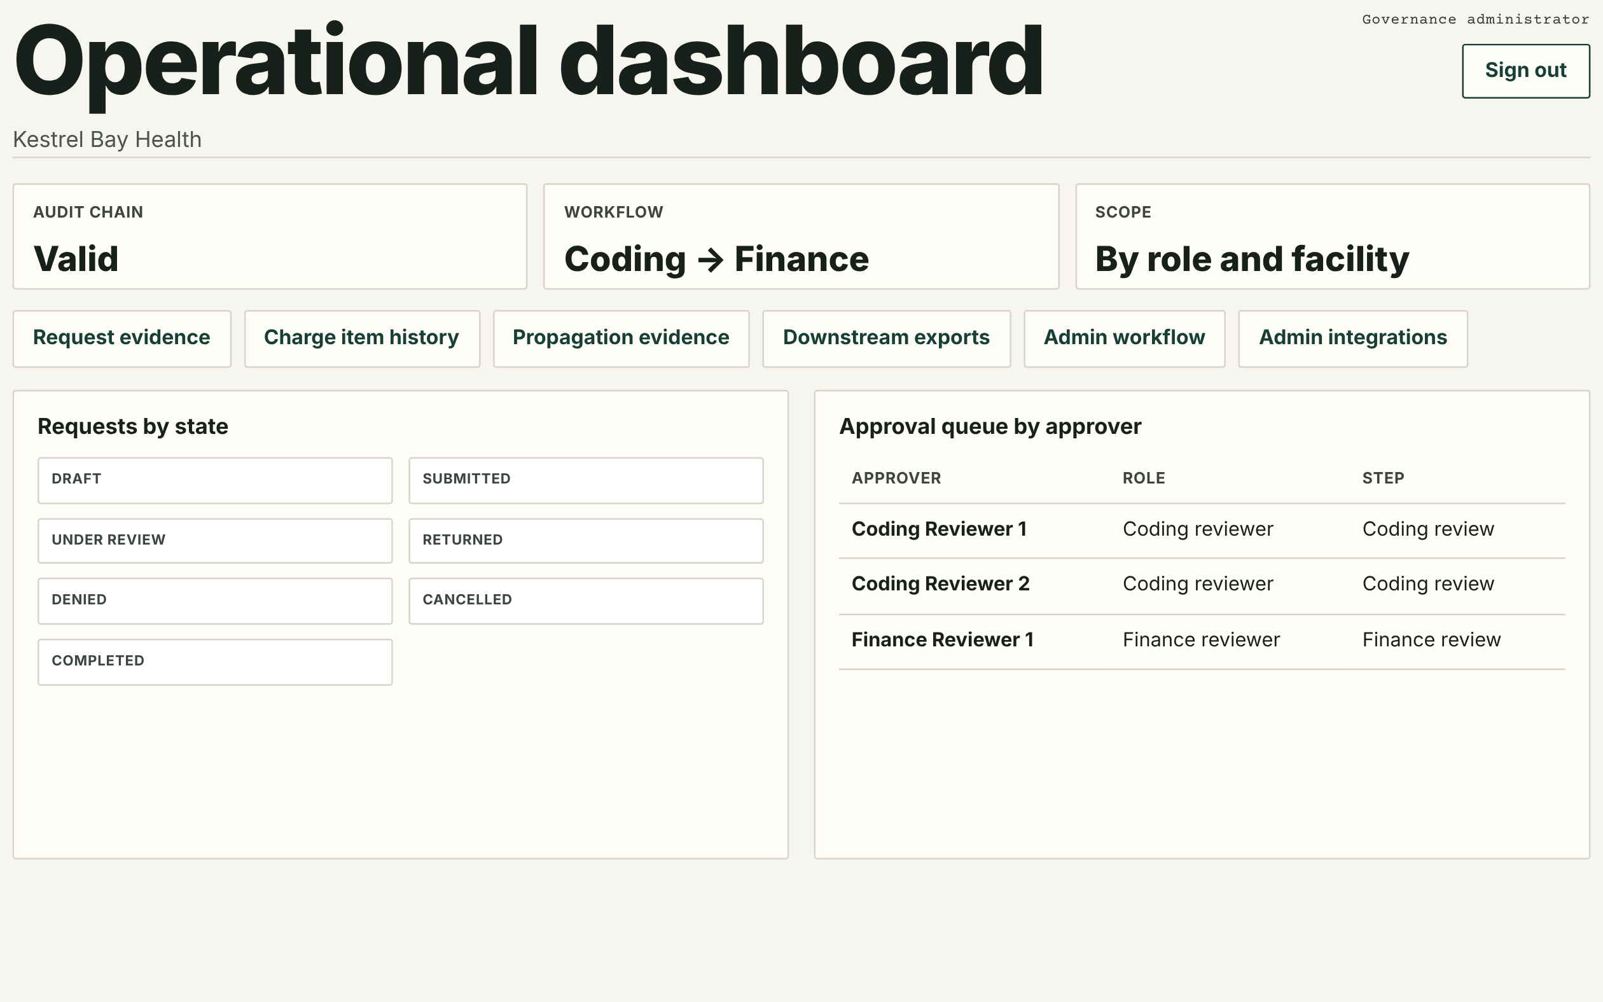Viewport: 1603px width, 1002px height.
Task: Click the COMPLETED state box
Action: point(215,662)
